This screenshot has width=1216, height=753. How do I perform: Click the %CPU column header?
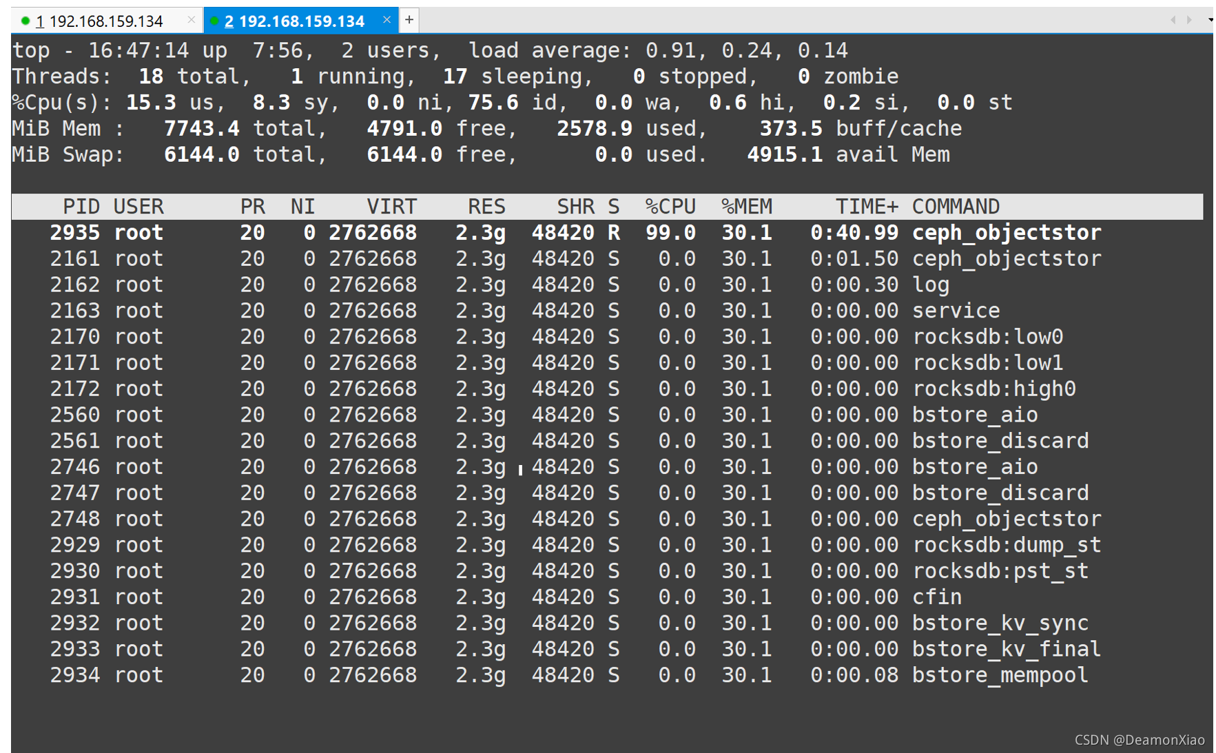point(670,207)
